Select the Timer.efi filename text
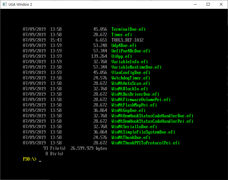The image size is (228, 180). (x=122, y=35)
